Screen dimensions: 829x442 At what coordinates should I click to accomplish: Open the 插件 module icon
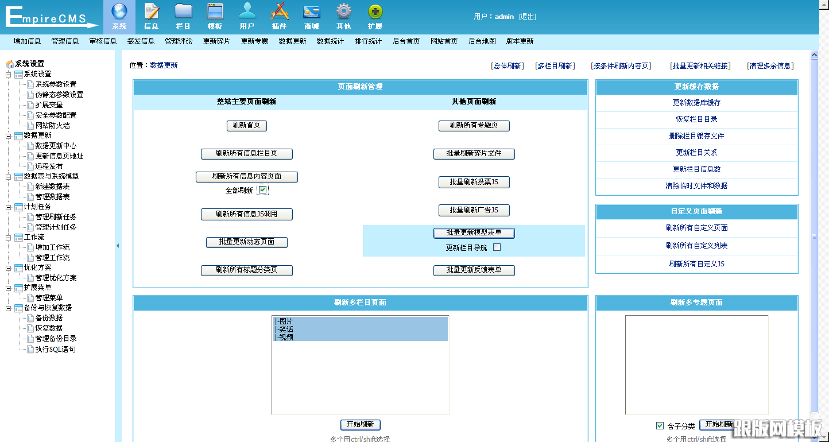(x=280, y=16)
